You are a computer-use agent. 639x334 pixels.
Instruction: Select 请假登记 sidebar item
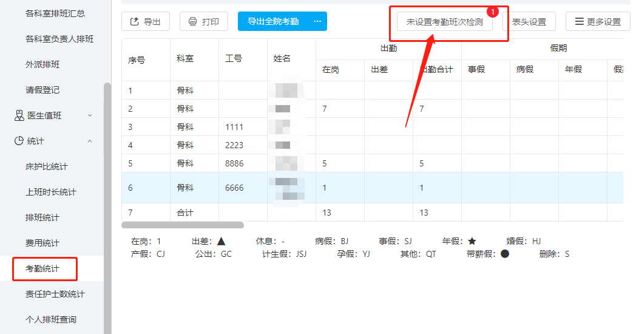coord(42,90)
